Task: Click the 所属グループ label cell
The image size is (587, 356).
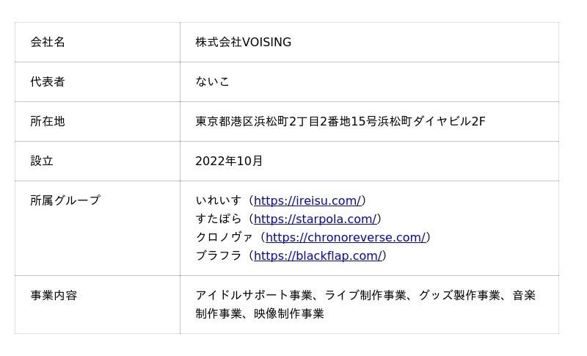Action: (x=98, y=228)
